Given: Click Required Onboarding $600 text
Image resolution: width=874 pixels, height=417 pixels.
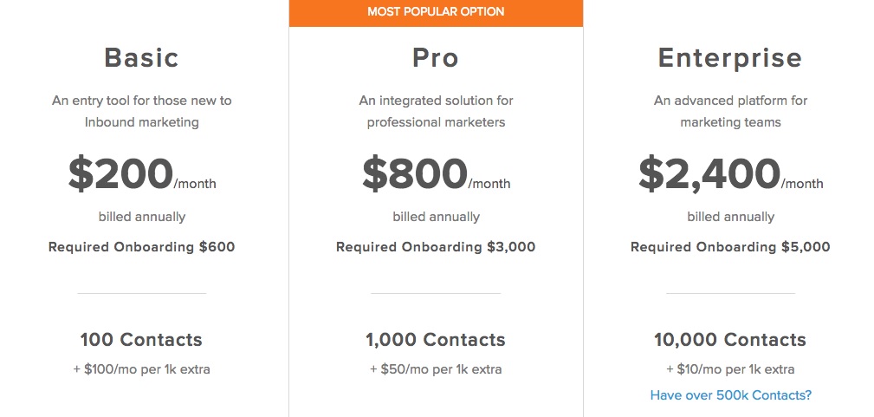Looking at the screenshot, I should coord(141,247).
